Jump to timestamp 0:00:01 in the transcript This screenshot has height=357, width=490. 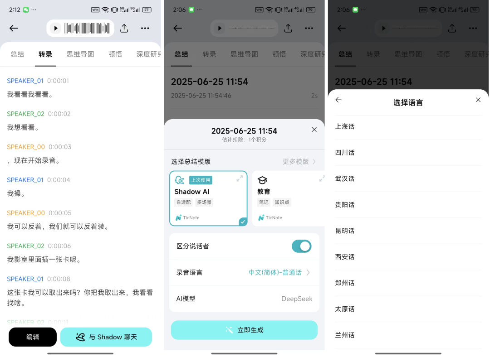[58, 81]
